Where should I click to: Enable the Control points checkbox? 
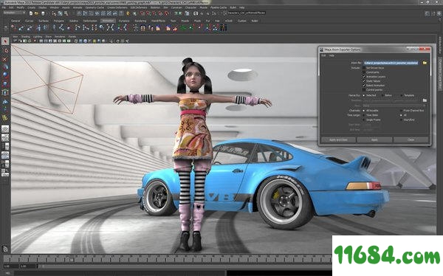coord(364,90)
